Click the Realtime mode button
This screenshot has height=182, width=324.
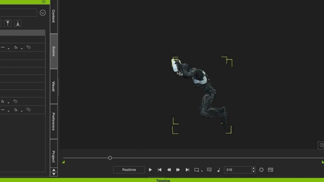pyautogui.click(x=129, y=170)
